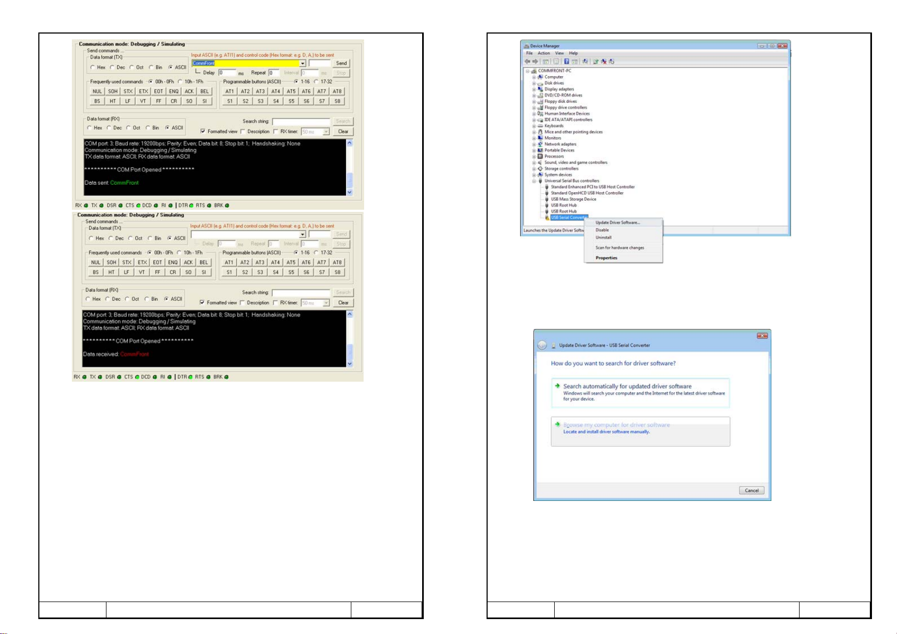Choose Uninstall from the context menu
The image size is (897, 634).
coord(623,237)
